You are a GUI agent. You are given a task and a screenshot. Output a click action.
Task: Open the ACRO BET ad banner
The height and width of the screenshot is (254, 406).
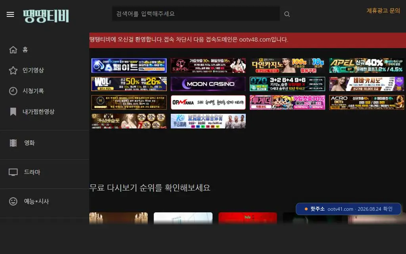pos(366,102)
